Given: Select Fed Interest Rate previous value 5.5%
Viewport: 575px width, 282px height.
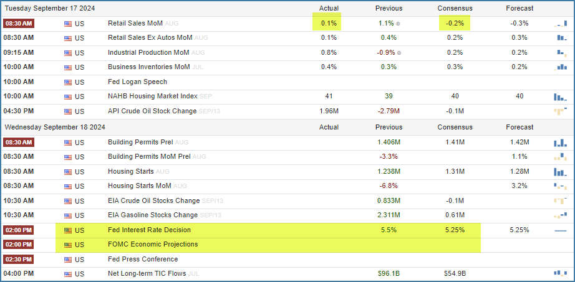Looking at the screenshot, I should [x=389, y=230].
